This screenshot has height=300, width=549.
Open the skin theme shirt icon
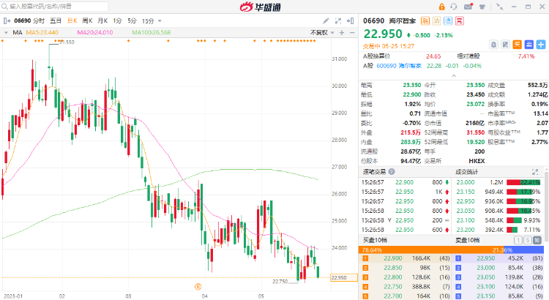point(482,7)
